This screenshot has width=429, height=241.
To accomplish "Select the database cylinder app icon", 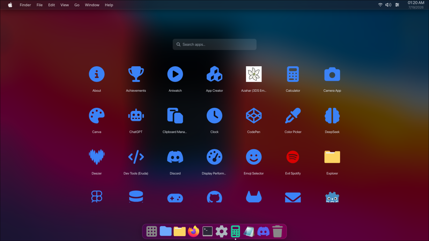I will 136,197.
